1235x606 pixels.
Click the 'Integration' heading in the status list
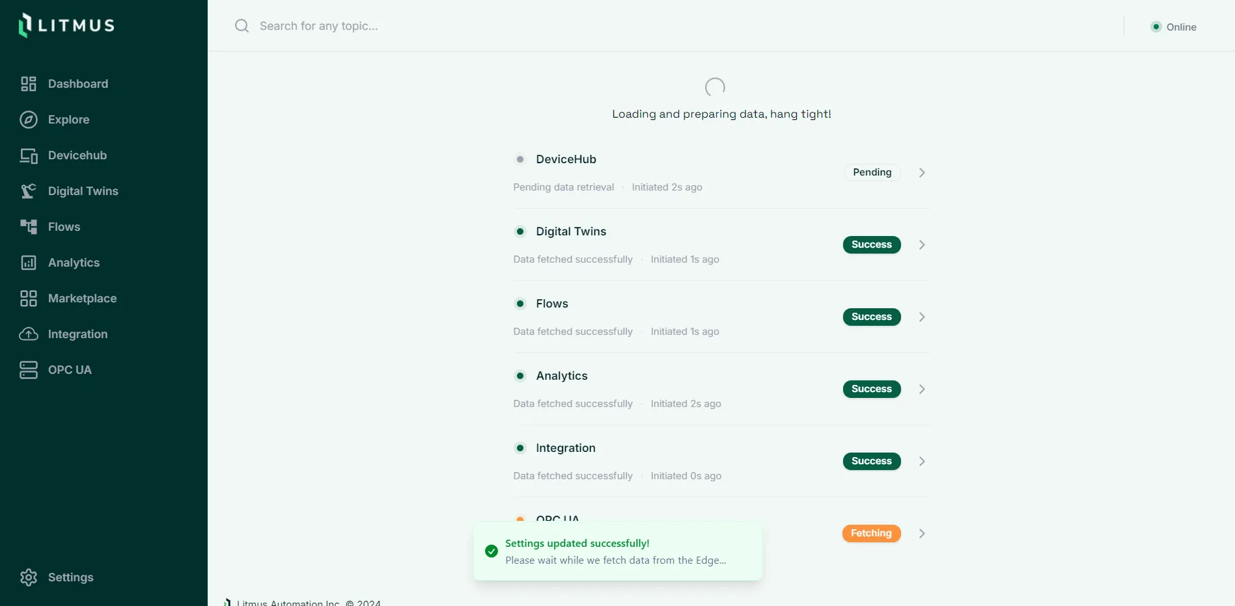pyautogui.click(x=566, y=448)
